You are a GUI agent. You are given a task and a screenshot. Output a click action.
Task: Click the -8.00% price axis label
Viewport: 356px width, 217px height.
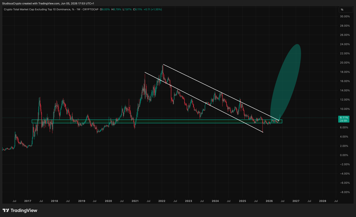click(345, 192)
